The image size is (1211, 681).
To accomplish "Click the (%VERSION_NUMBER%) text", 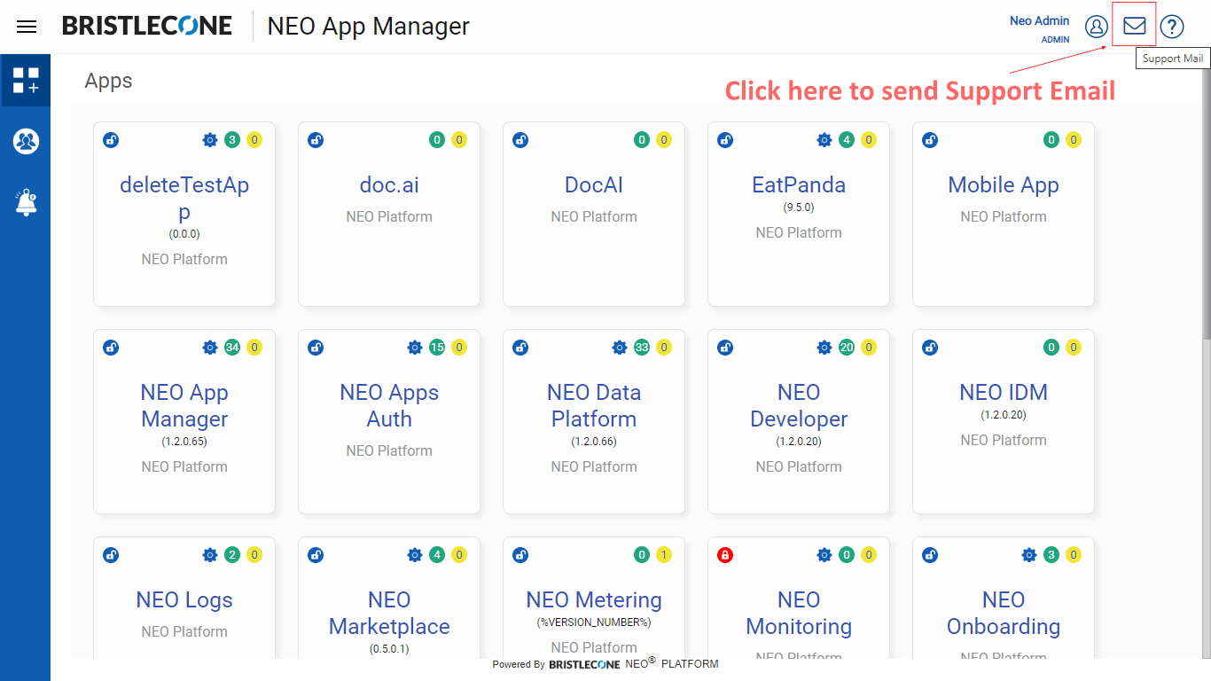I will (594, 622).
